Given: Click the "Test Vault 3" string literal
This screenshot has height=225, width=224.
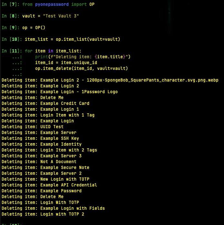Looking at the screenshot, I should click(61, 16).
